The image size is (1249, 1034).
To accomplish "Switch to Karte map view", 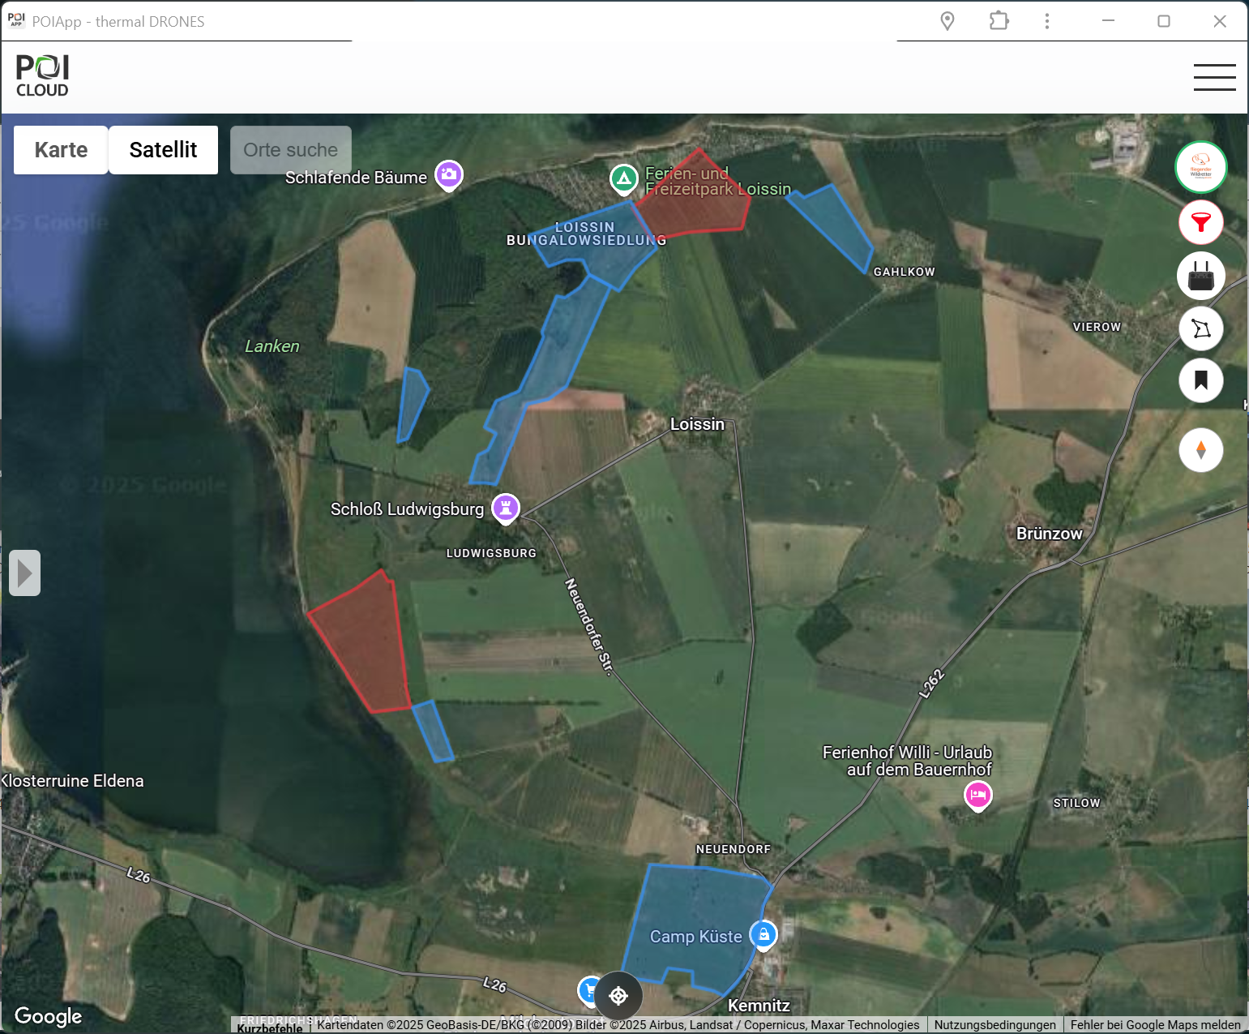I will click(x=61, y=150).
